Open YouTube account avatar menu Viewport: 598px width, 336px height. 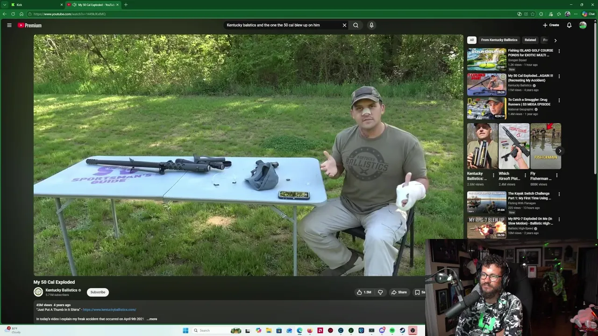[583, 25]
